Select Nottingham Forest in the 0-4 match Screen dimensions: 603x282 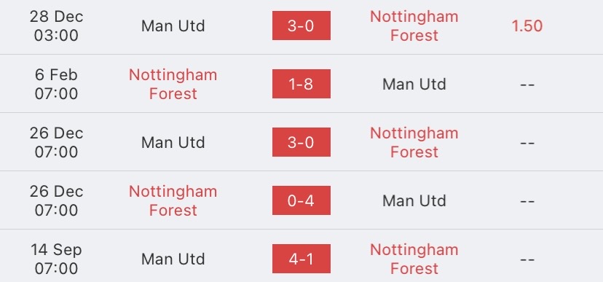pos(173,200)
